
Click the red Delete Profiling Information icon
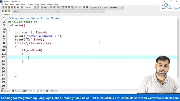pyautogui.click(x=87, y=8)
